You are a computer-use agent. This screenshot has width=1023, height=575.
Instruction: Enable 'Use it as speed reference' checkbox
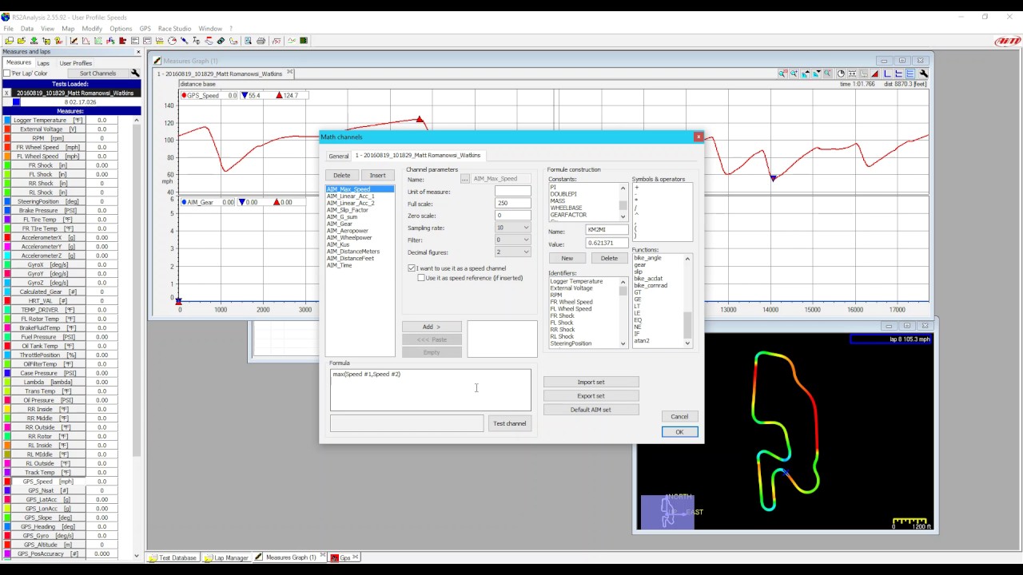coord(421,278)
